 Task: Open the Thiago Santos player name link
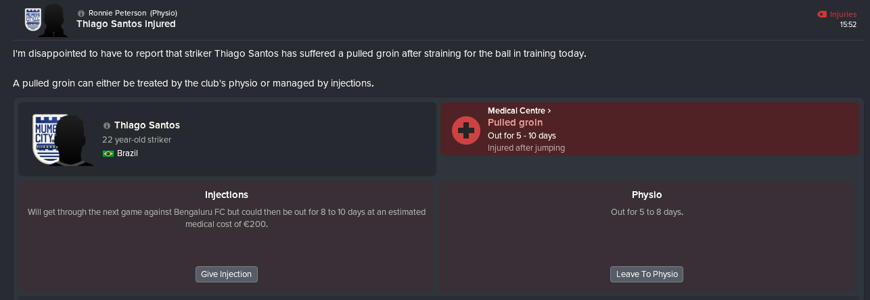[147, 125]
